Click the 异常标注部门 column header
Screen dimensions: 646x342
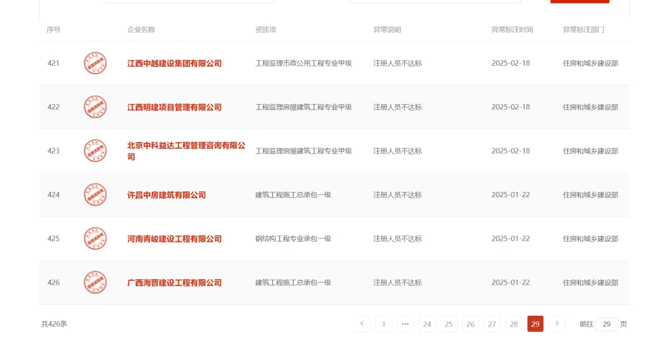point(583,30)
